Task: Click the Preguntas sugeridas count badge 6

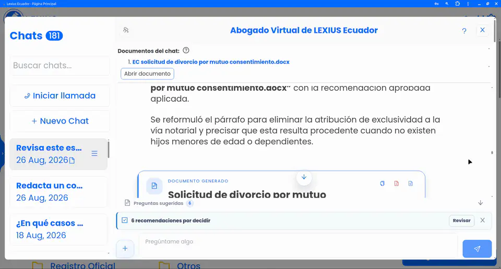Action: point(190,203)
